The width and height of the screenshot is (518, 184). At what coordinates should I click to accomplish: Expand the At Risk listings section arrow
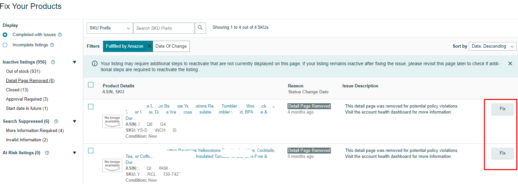(75, 153)
